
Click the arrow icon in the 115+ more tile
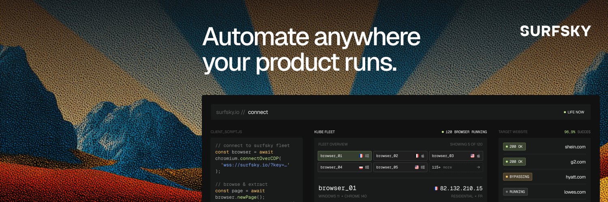(x=478, y=167)
